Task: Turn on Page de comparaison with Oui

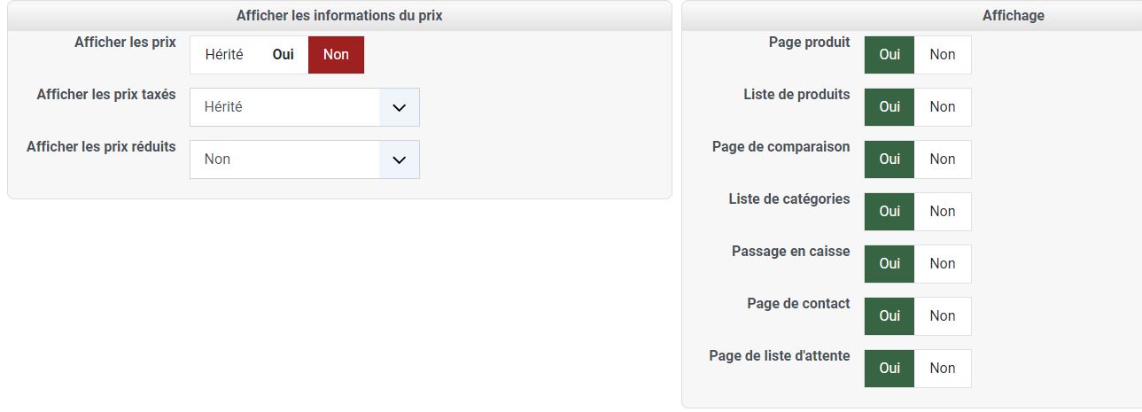Action: coord(890,159)
